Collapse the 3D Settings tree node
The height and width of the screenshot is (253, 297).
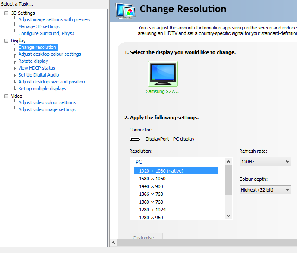tap(6, 13)
